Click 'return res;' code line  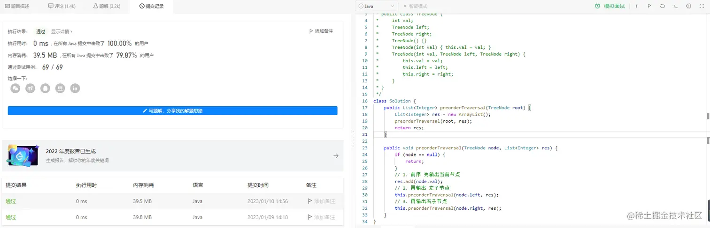[x=409, y=128]
